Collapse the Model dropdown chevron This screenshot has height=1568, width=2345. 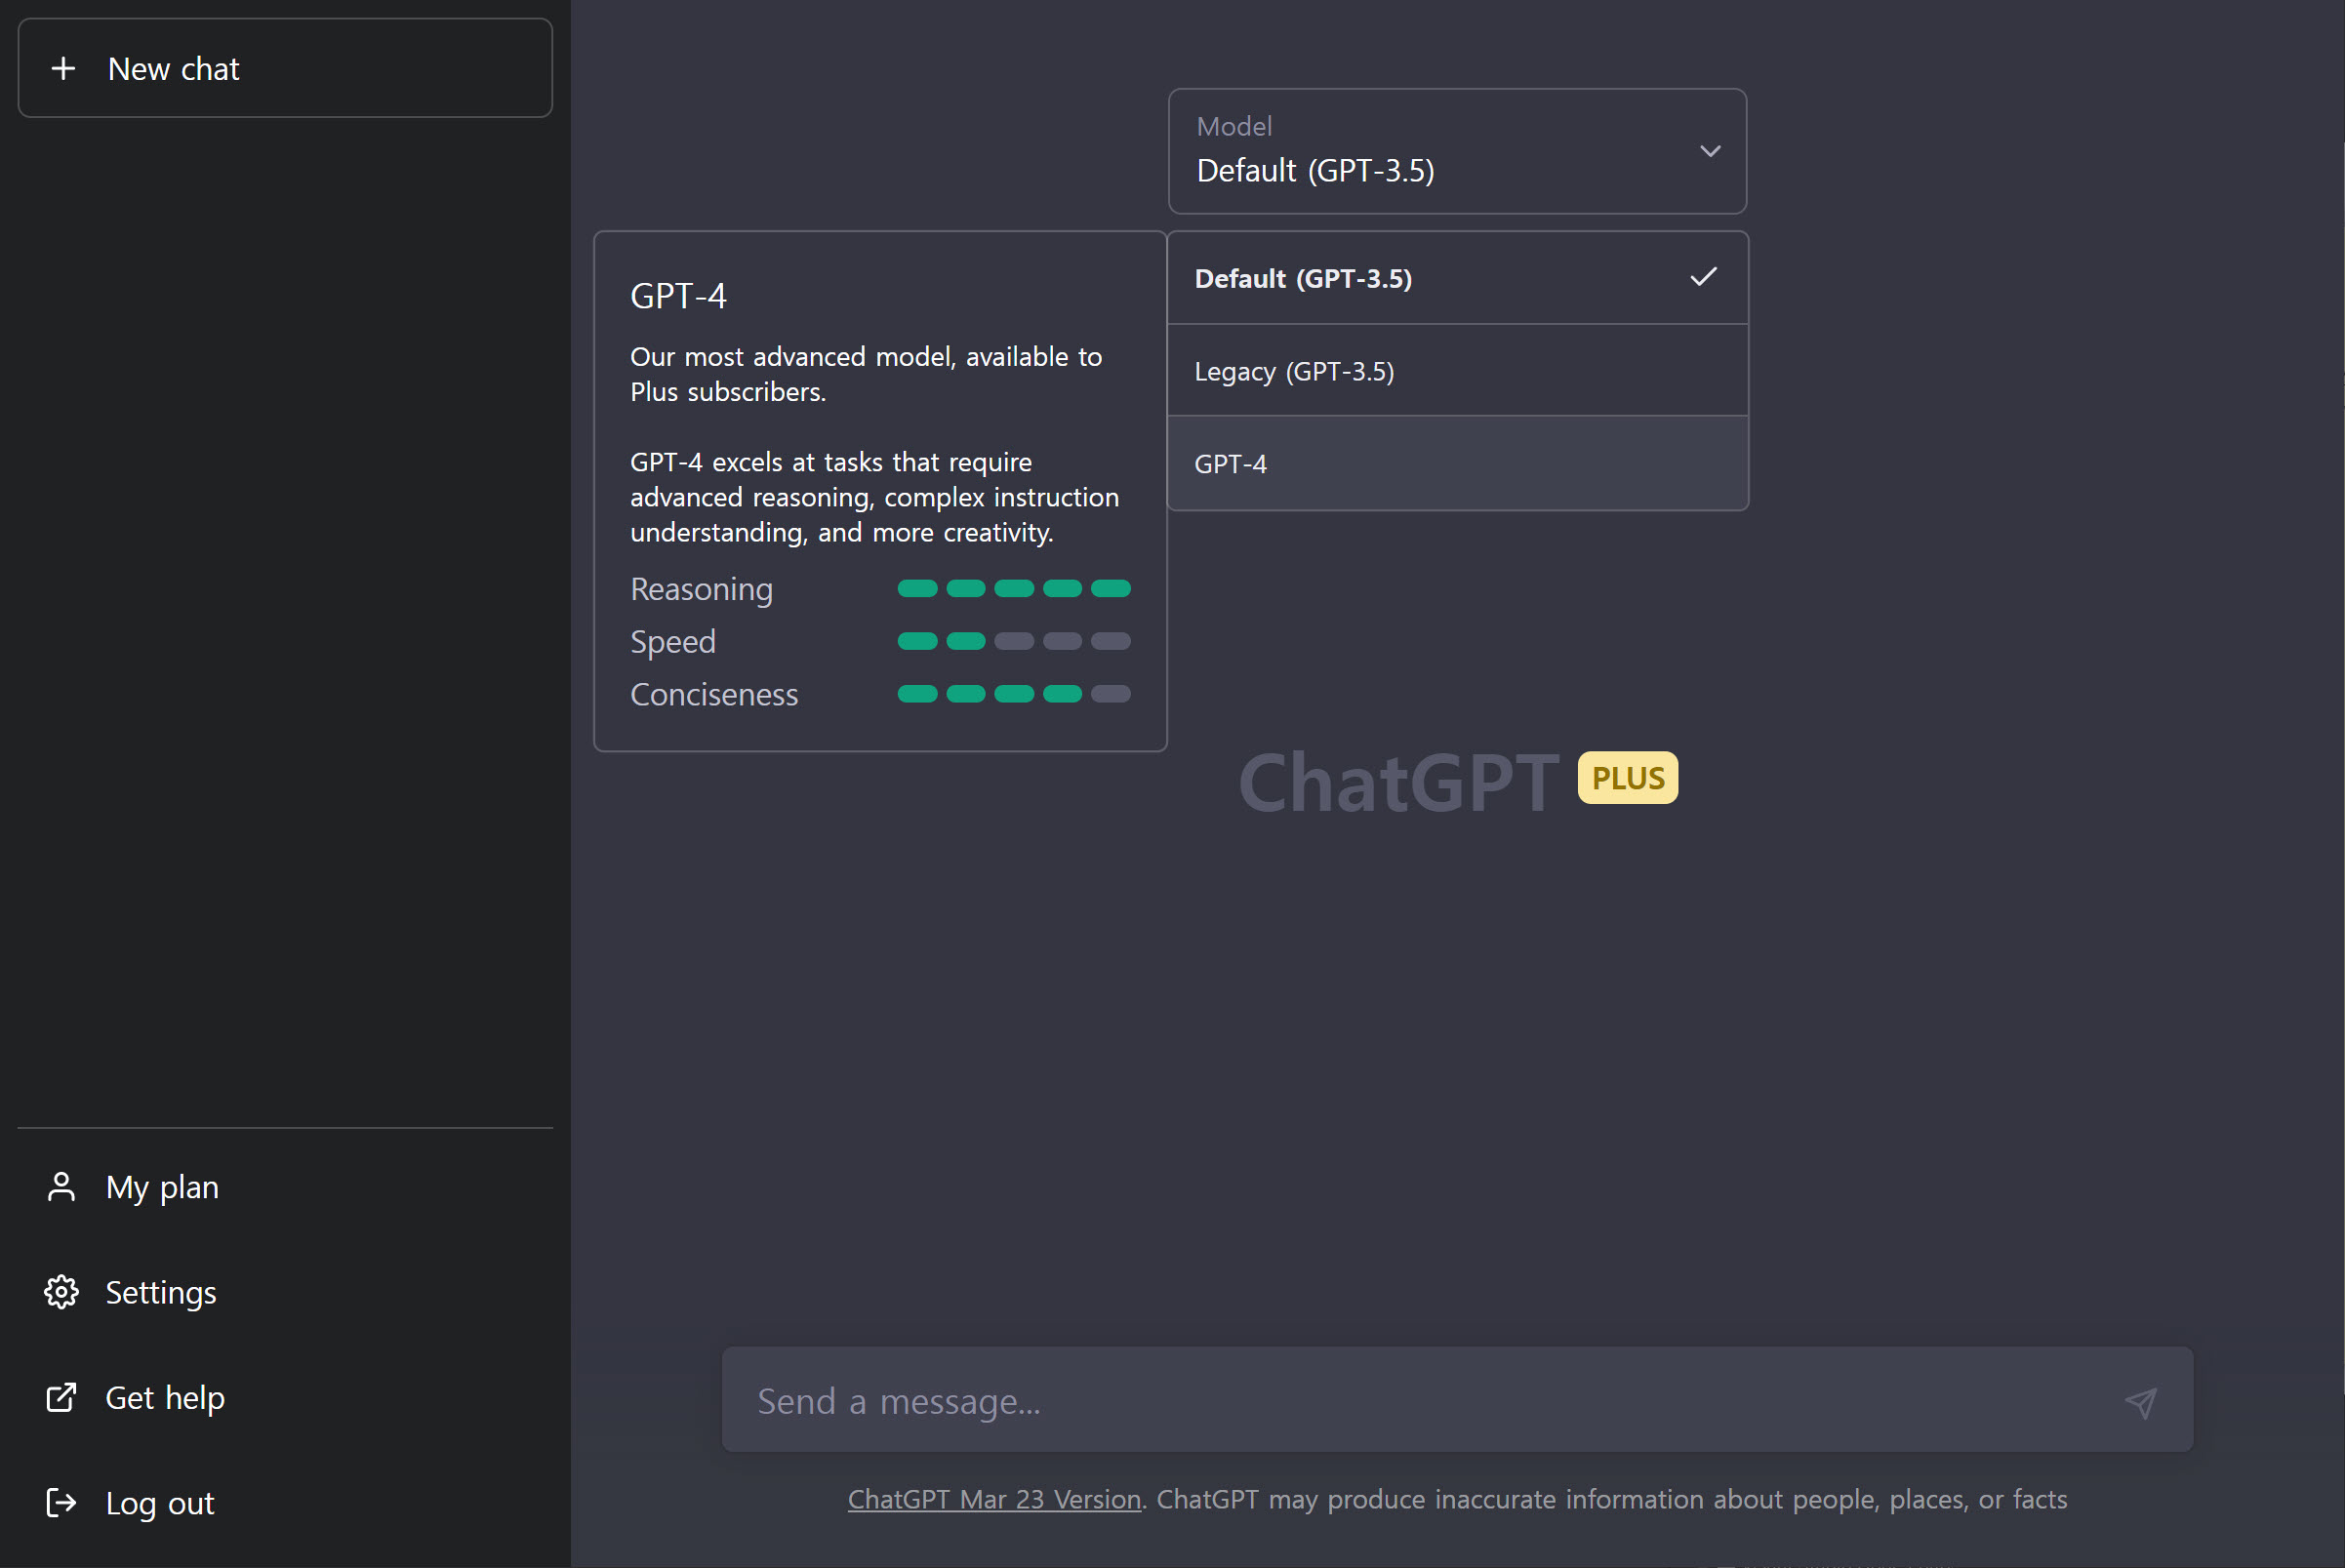point(1710,151)
